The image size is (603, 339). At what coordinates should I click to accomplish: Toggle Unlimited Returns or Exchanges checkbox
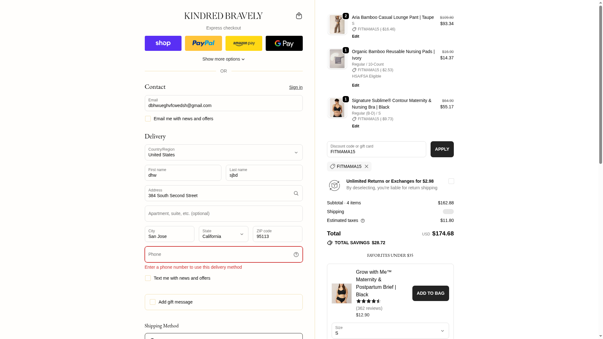click(x=451, y=181)
